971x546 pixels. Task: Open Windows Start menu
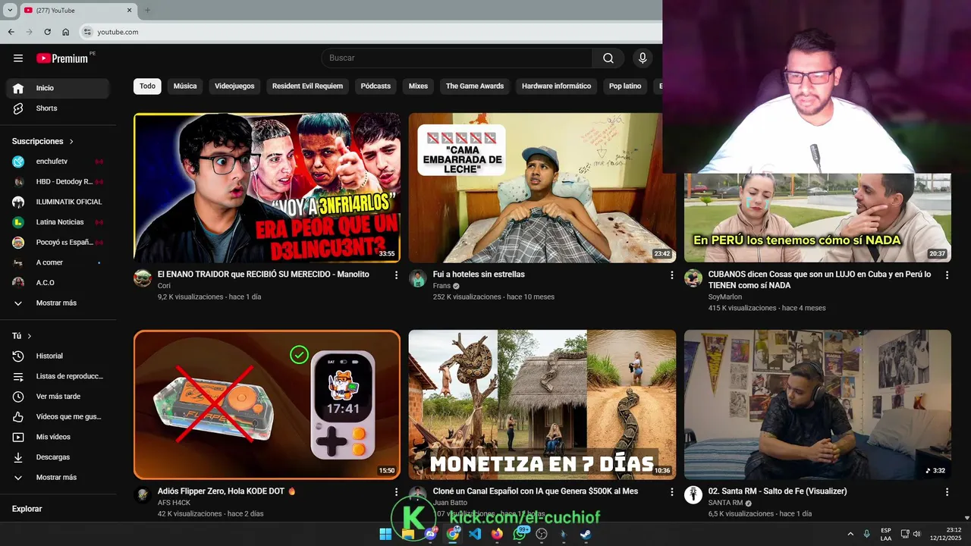pyautogui.click(x=385, y=534)
